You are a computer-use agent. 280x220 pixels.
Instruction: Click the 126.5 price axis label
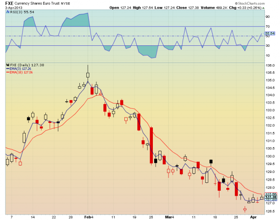pos(270,211)
